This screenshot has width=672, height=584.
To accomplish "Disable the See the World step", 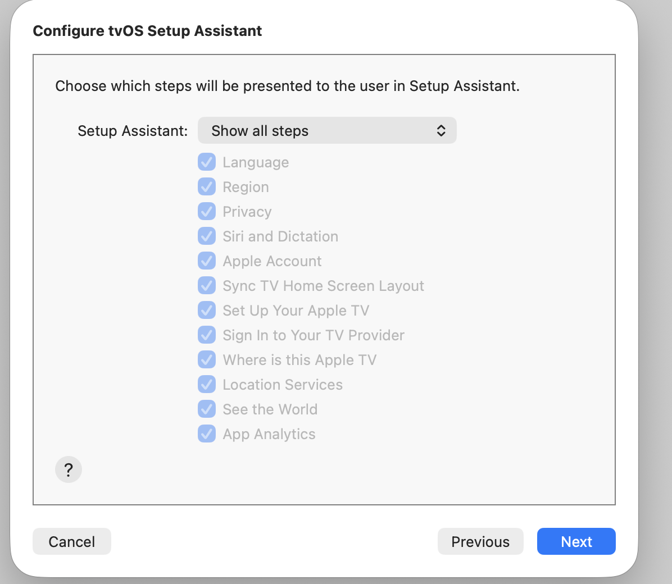I will coord(207,409).
